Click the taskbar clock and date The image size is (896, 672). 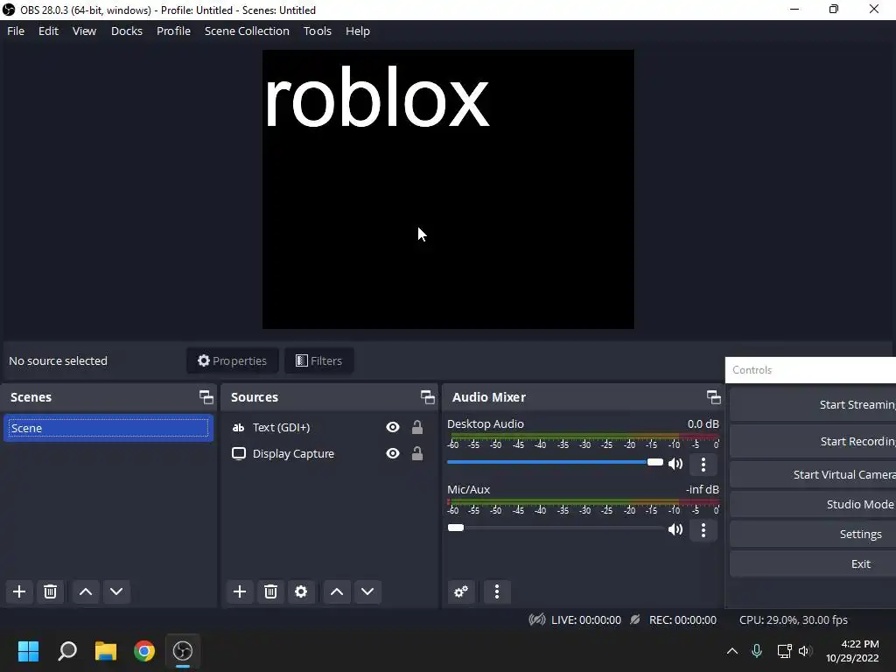click(x=852, y=651)
